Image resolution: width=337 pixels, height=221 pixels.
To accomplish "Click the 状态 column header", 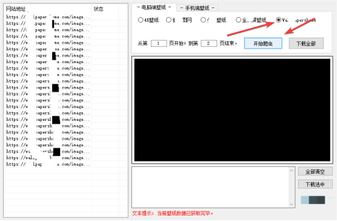I will pyautogui.click(x=105, y=8).
